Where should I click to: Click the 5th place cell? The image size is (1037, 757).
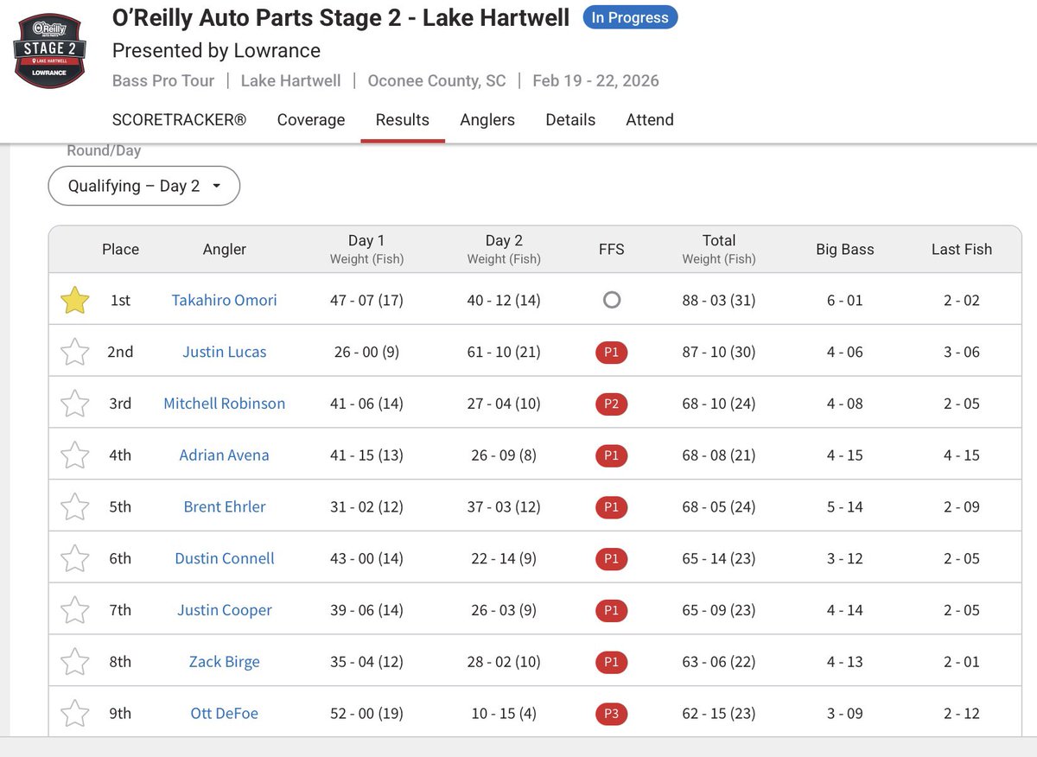[120, 507]
